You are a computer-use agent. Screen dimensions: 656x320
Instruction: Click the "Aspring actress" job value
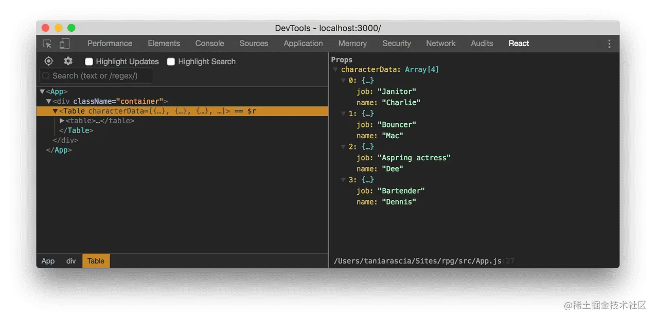click(x=414, y=158)
